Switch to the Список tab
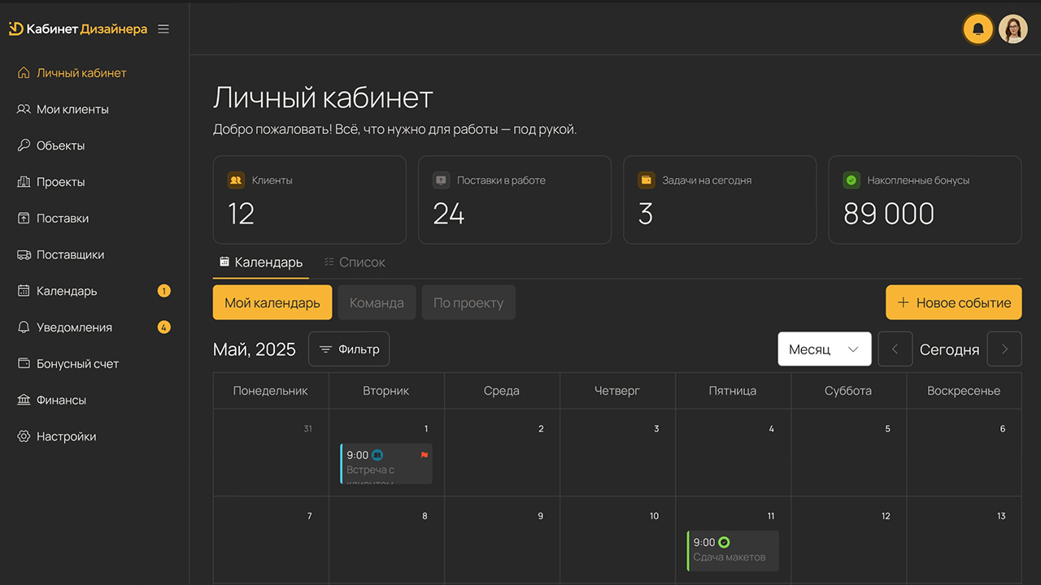1041x585 pixels. coord(355,262)
